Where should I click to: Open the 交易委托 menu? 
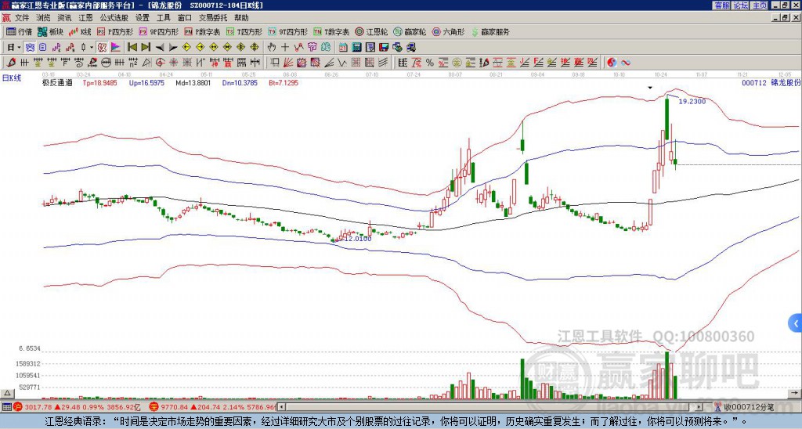(x=213, y=18)
